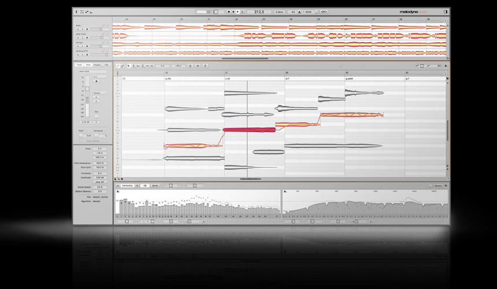Select the Amplitude tool in editor toolbar
Viewport: 497px width, 289px height.
[143, 66]
